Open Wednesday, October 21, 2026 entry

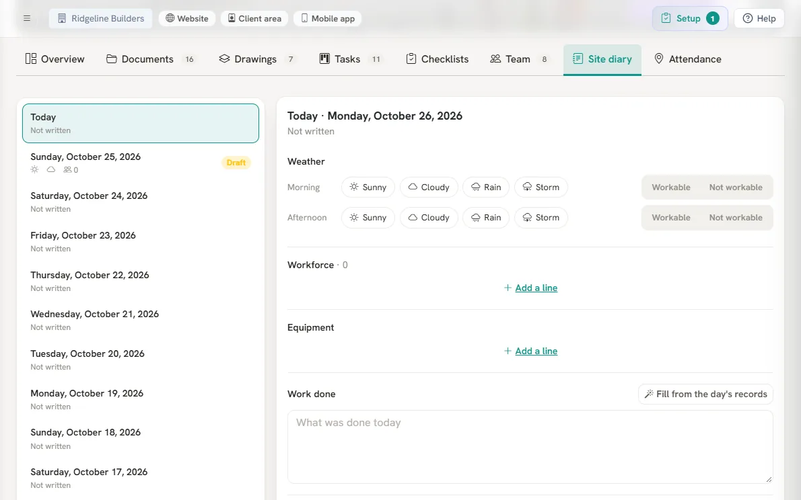pyautogui.click(x=141, y=321)
